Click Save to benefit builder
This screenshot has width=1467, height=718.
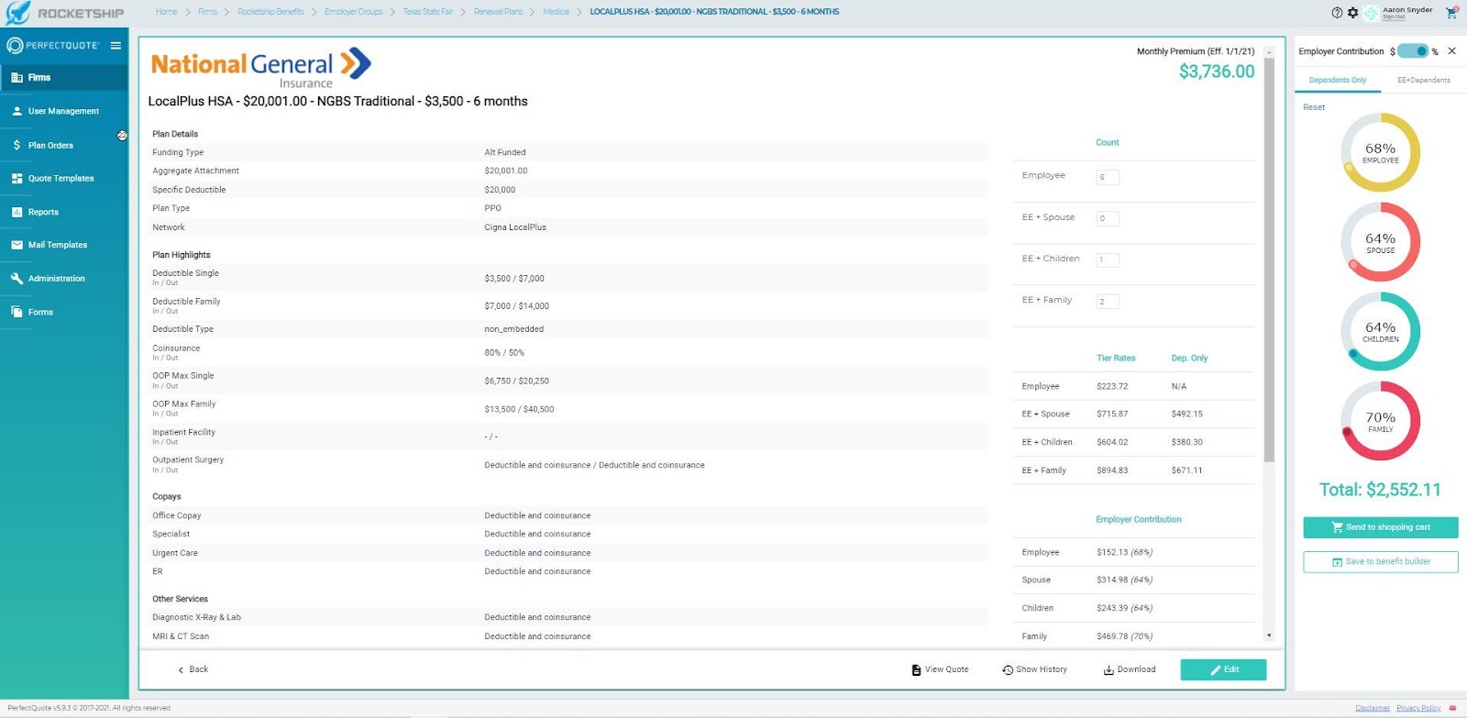tap(1380, 561)
